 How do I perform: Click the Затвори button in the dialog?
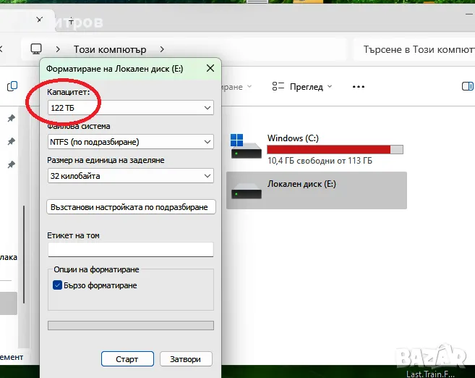[x=186, y=358]
